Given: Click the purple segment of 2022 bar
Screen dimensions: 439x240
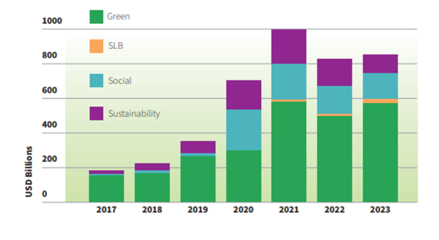Looking at the screenshot, I should (x=334, y=72).
